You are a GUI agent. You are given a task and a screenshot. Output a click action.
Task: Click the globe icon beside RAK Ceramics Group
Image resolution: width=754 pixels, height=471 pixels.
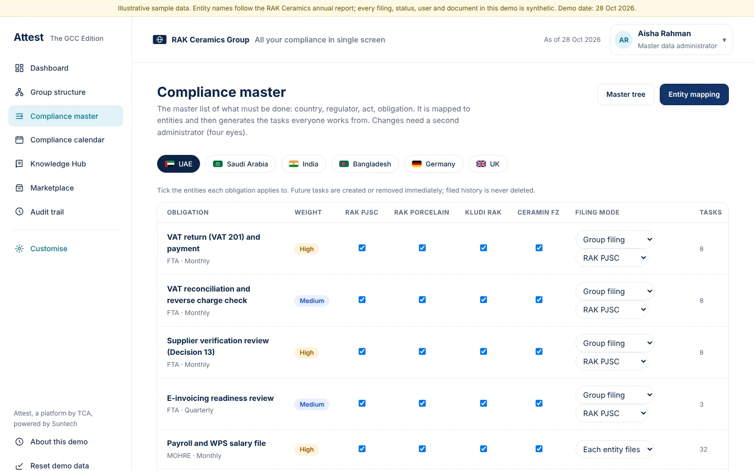(160, 40)
